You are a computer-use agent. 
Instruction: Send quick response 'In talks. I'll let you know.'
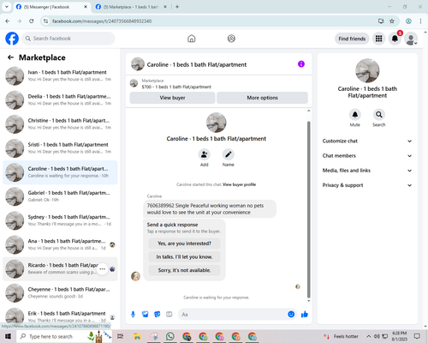click(184, 257)
